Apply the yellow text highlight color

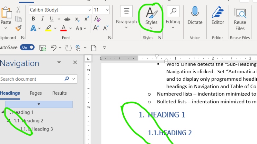click(x=49, y=28)
